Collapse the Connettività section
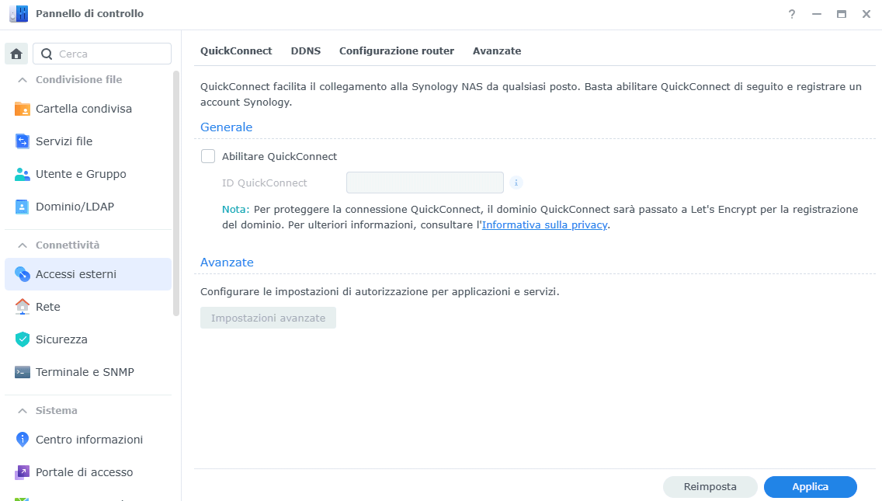This screenshot has height=501, width=882. (x=22, y=245)
